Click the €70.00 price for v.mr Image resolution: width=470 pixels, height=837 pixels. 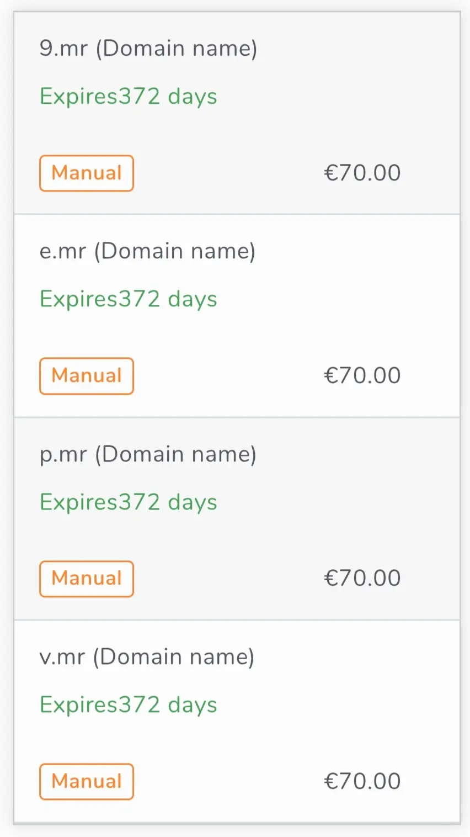click(362, 781)
